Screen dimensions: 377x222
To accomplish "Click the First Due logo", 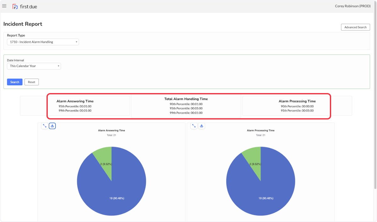I will tap(25, 6).
